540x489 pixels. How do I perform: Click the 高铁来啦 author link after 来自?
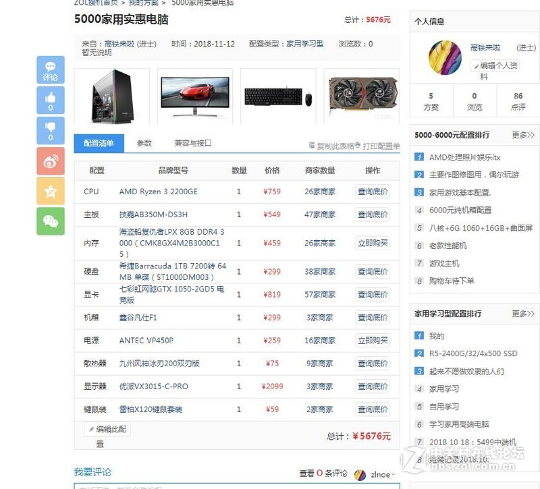click(119, 44)
